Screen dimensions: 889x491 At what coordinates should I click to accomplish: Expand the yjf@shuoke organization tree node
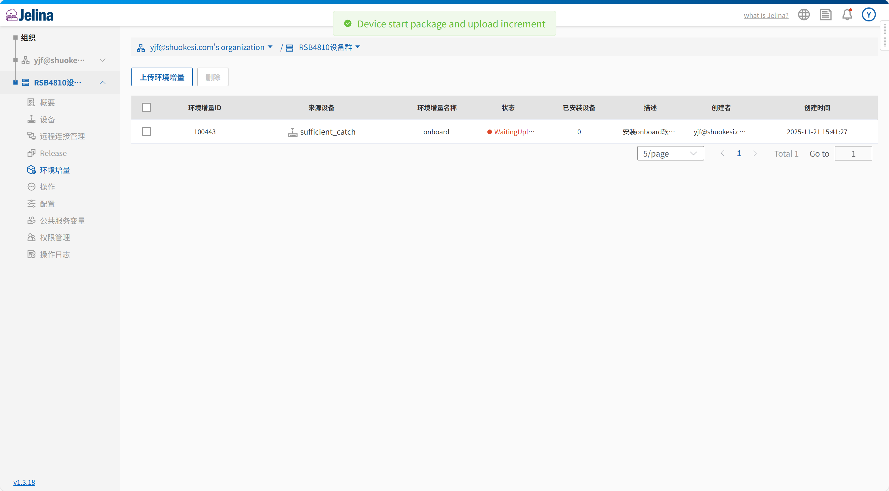point(102,60)
